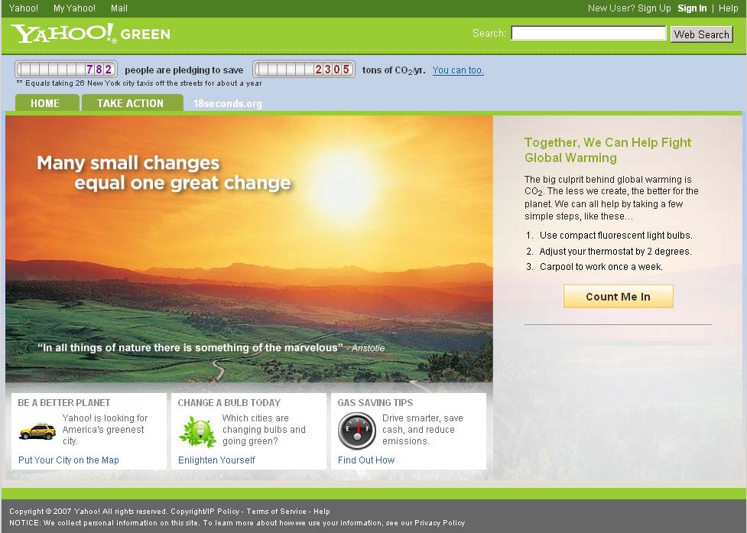Open the Find Out How link
Image resolution: width=747 pixels, height=533 pixels.
tap(366, 460)
